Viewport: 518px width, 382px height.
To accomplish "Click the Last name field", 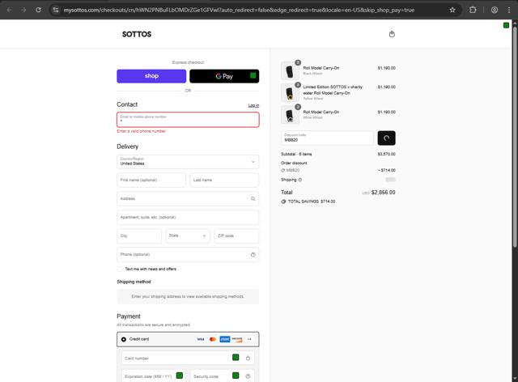I will [224, 180].
